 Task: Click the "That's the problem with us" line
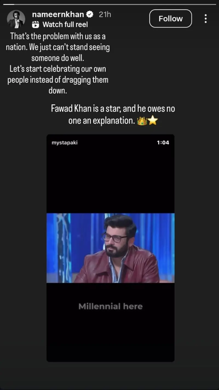pyautogui.click(x=58, y=36)
